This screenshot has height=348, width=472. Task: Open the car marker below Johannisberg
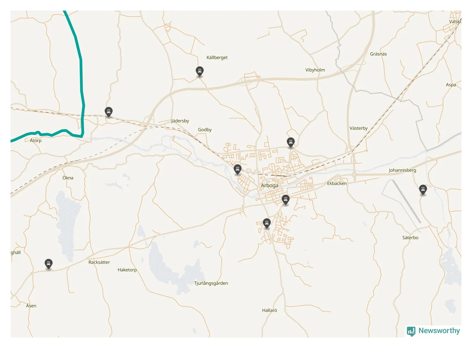tap(423, 190)
